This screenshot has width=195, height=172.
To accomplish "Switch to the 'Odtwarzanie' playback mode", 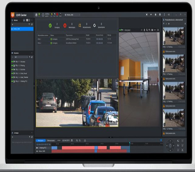I will coord(51,140).
